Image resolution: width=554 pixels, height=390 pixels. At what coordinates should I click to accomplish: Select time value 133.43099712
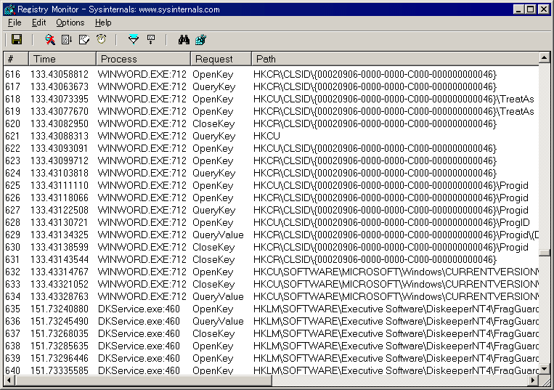pyautogui.click(x=60, y=161)
